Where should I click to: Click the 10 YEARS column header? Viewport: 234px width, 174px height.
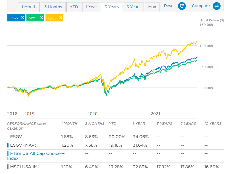pos(213,123)
